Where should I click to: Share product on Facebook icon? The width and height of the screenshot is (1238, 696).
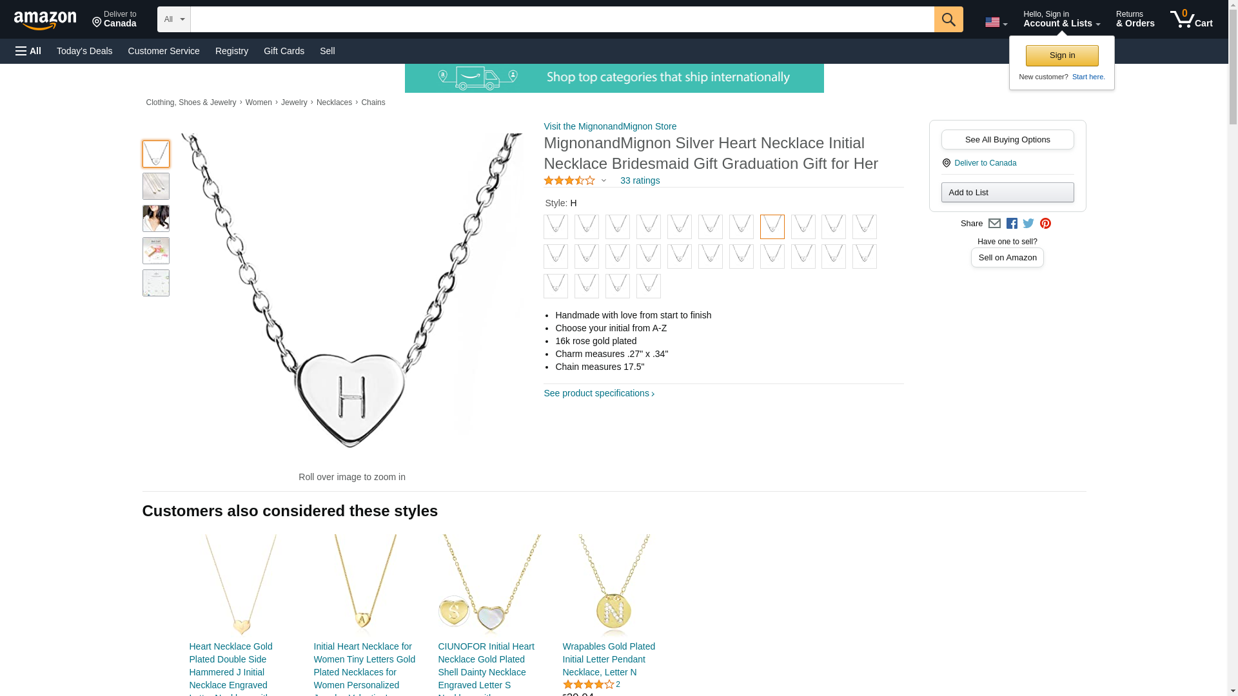(1012, 224)
